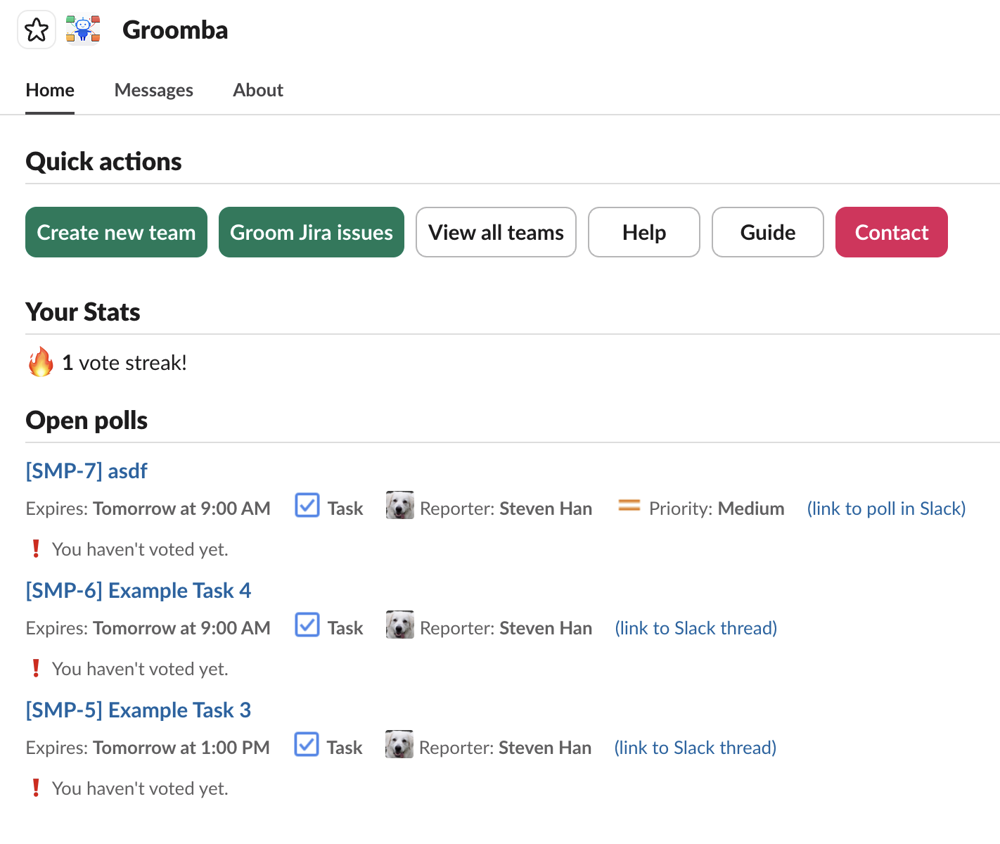The width and height of the screenshot is (1000, 844).
Task: Click reporter avatar on SMP-5 Example Task 3
Action: [399, 745]
